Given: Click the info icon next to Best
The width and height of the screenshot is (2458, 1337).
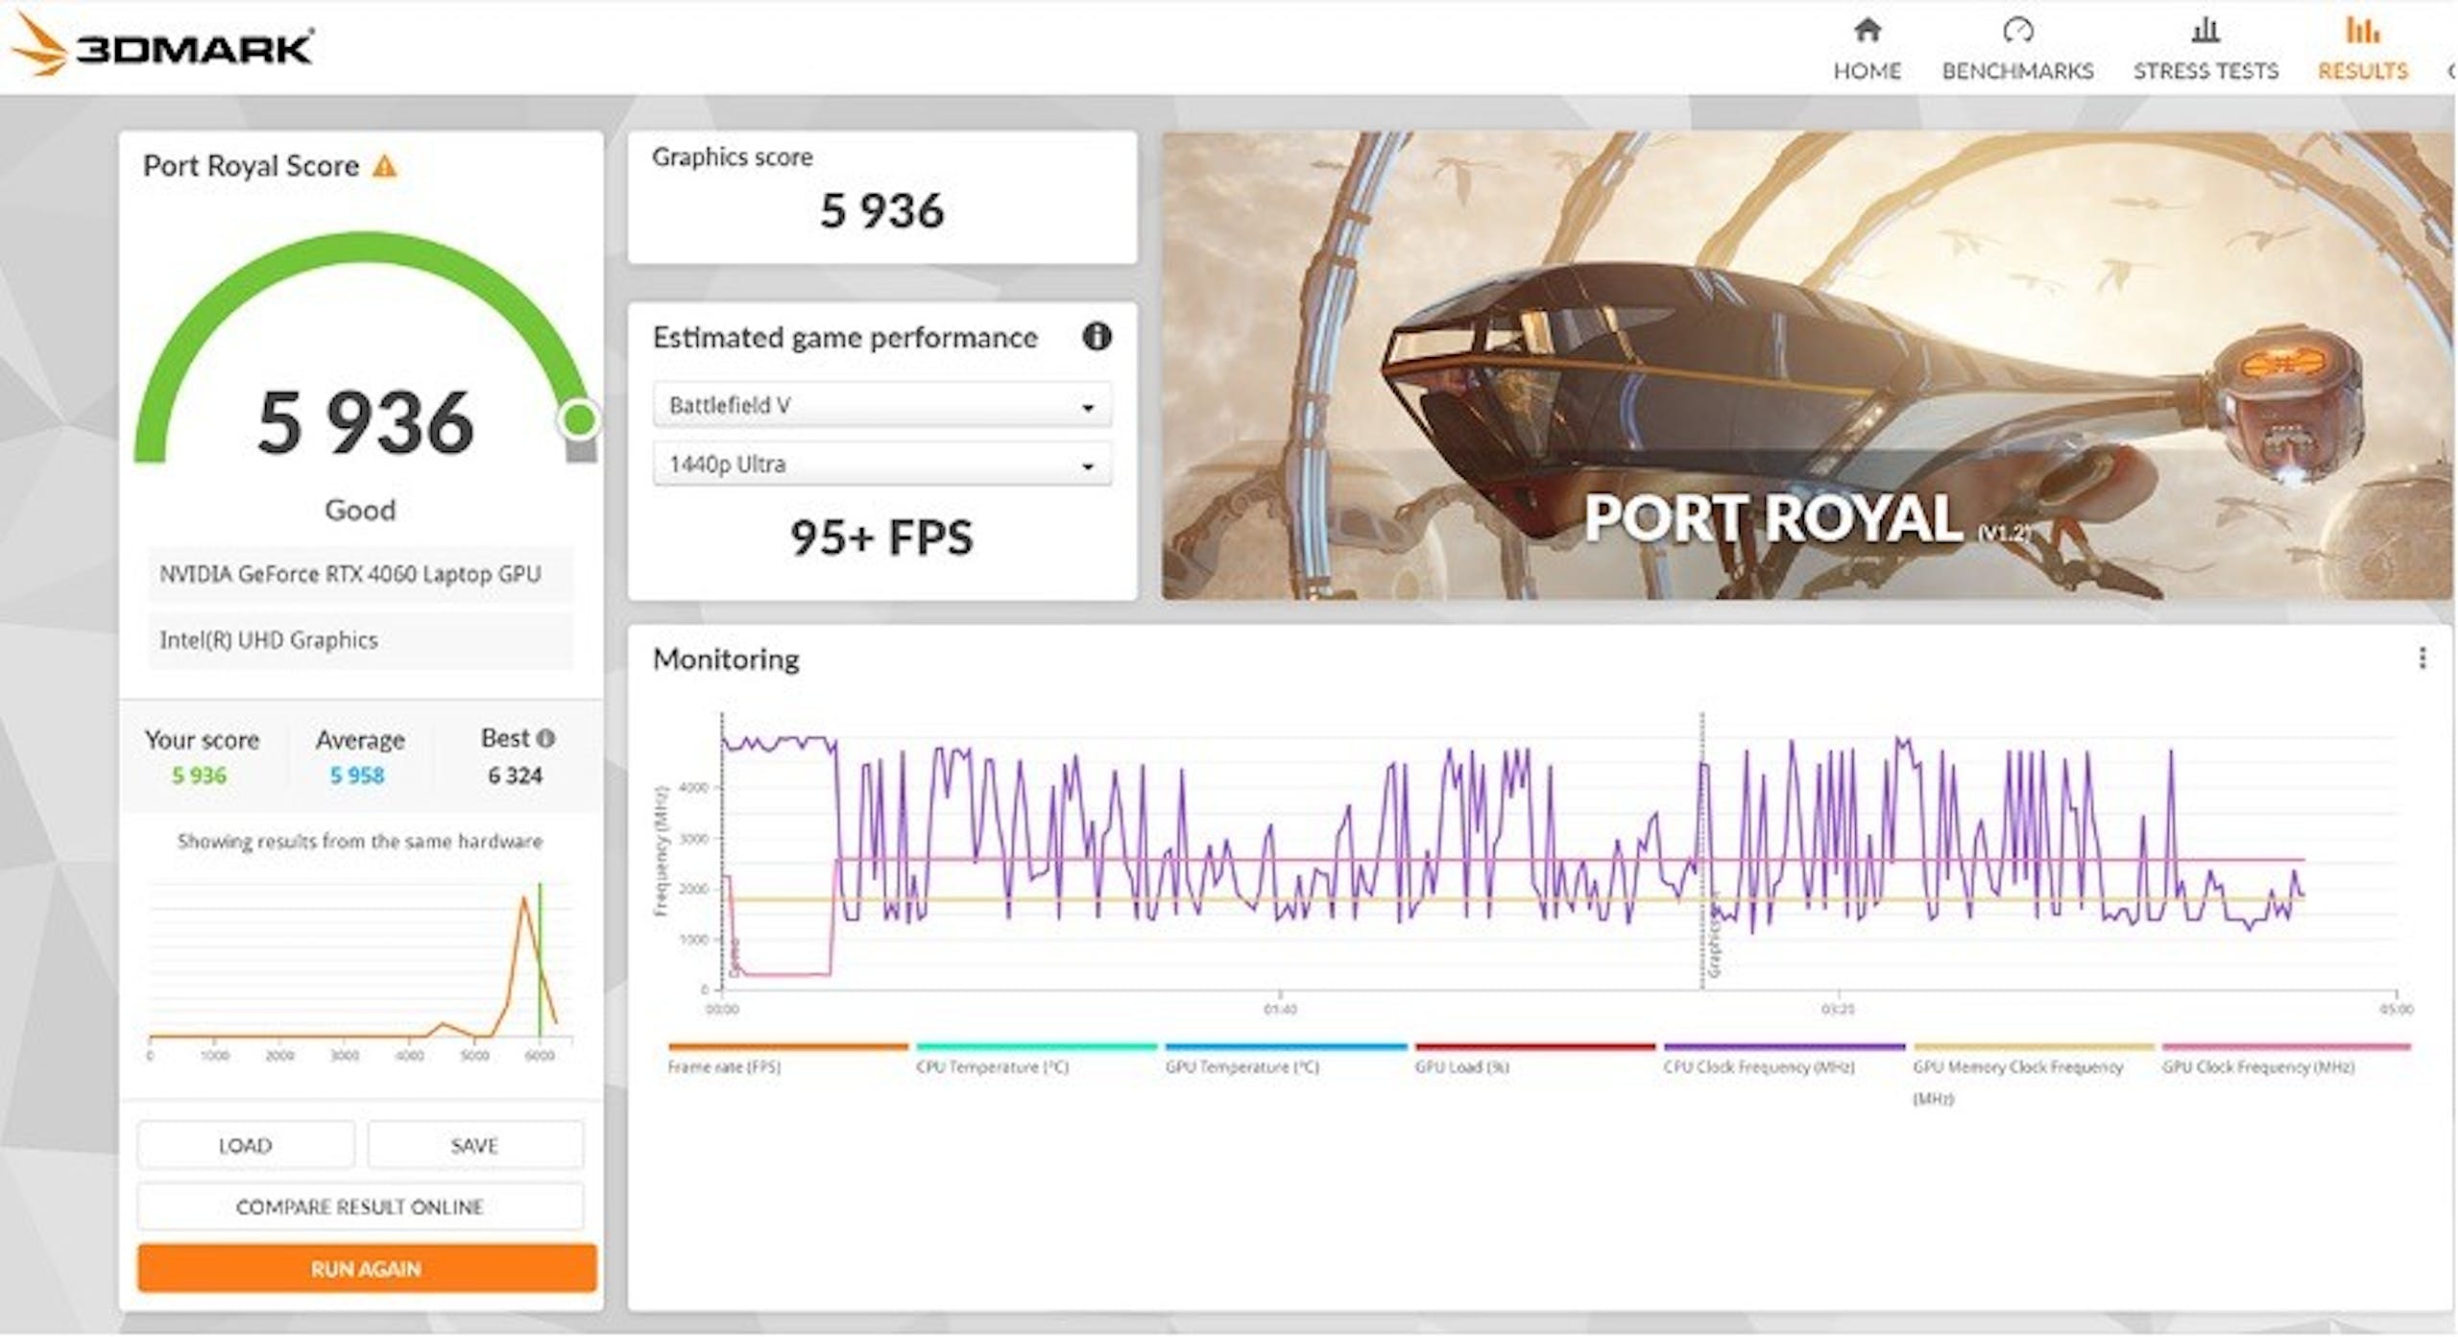Looking at the screenshot, I should point(546,738).
